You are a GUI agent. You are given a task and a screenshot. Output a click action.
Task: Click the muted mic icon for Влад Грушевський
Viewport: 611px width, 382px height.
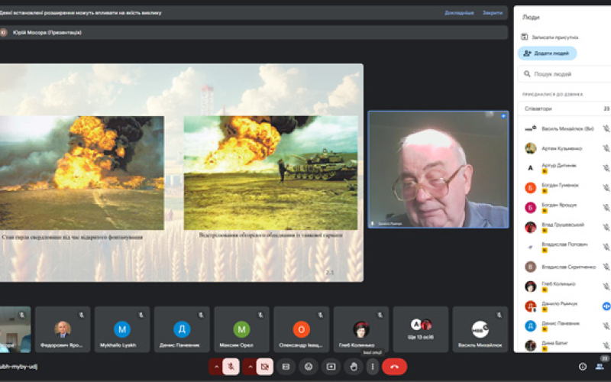pyautogui.click(x=606, y=227)
